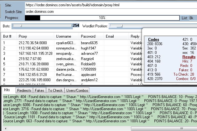Click bot number 1 in the table
This screenshot has width=197, height=131.
pyautogui.click(x=4, y=43)
